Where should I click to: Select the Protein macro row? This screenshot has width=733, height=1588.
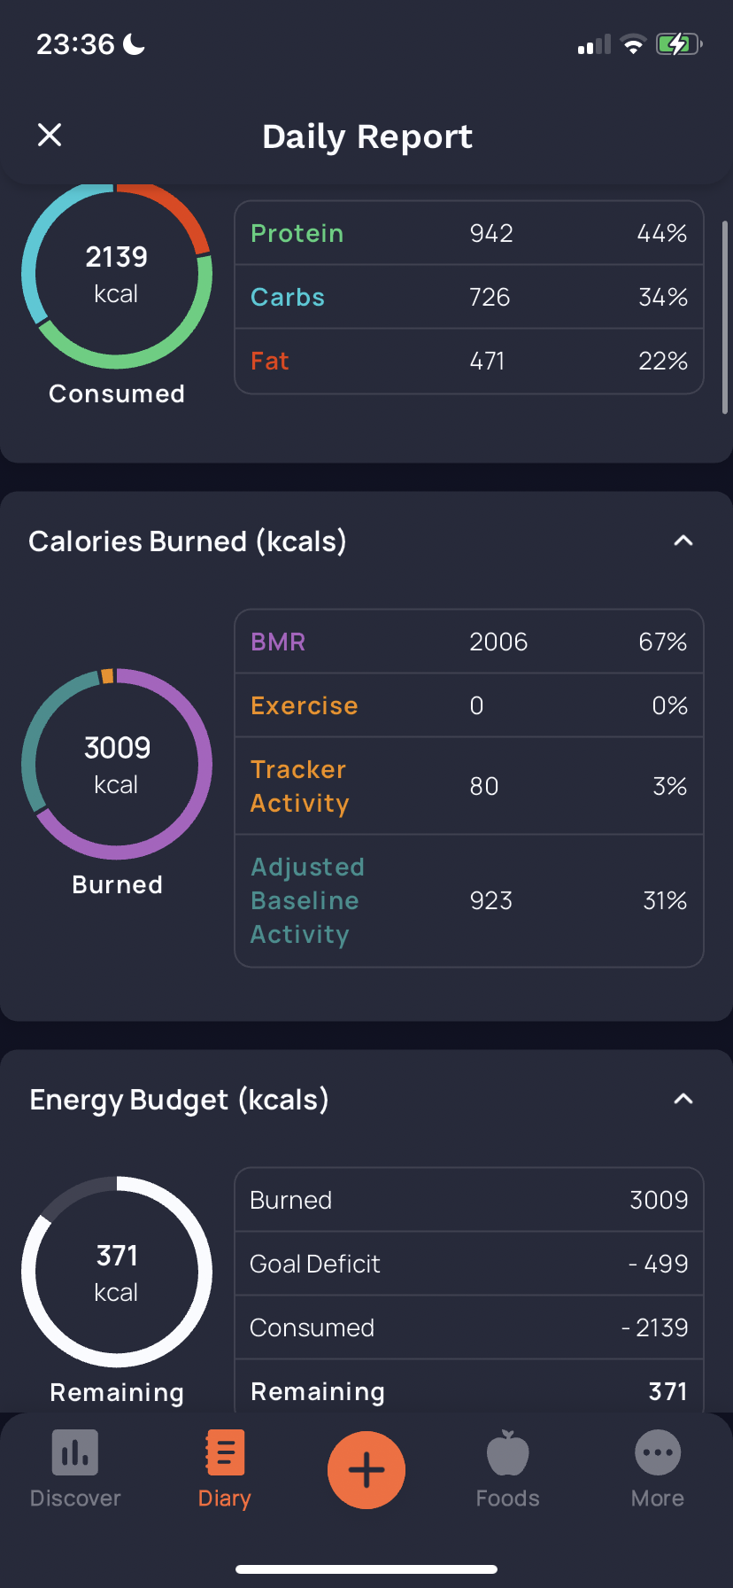(469, 233)
